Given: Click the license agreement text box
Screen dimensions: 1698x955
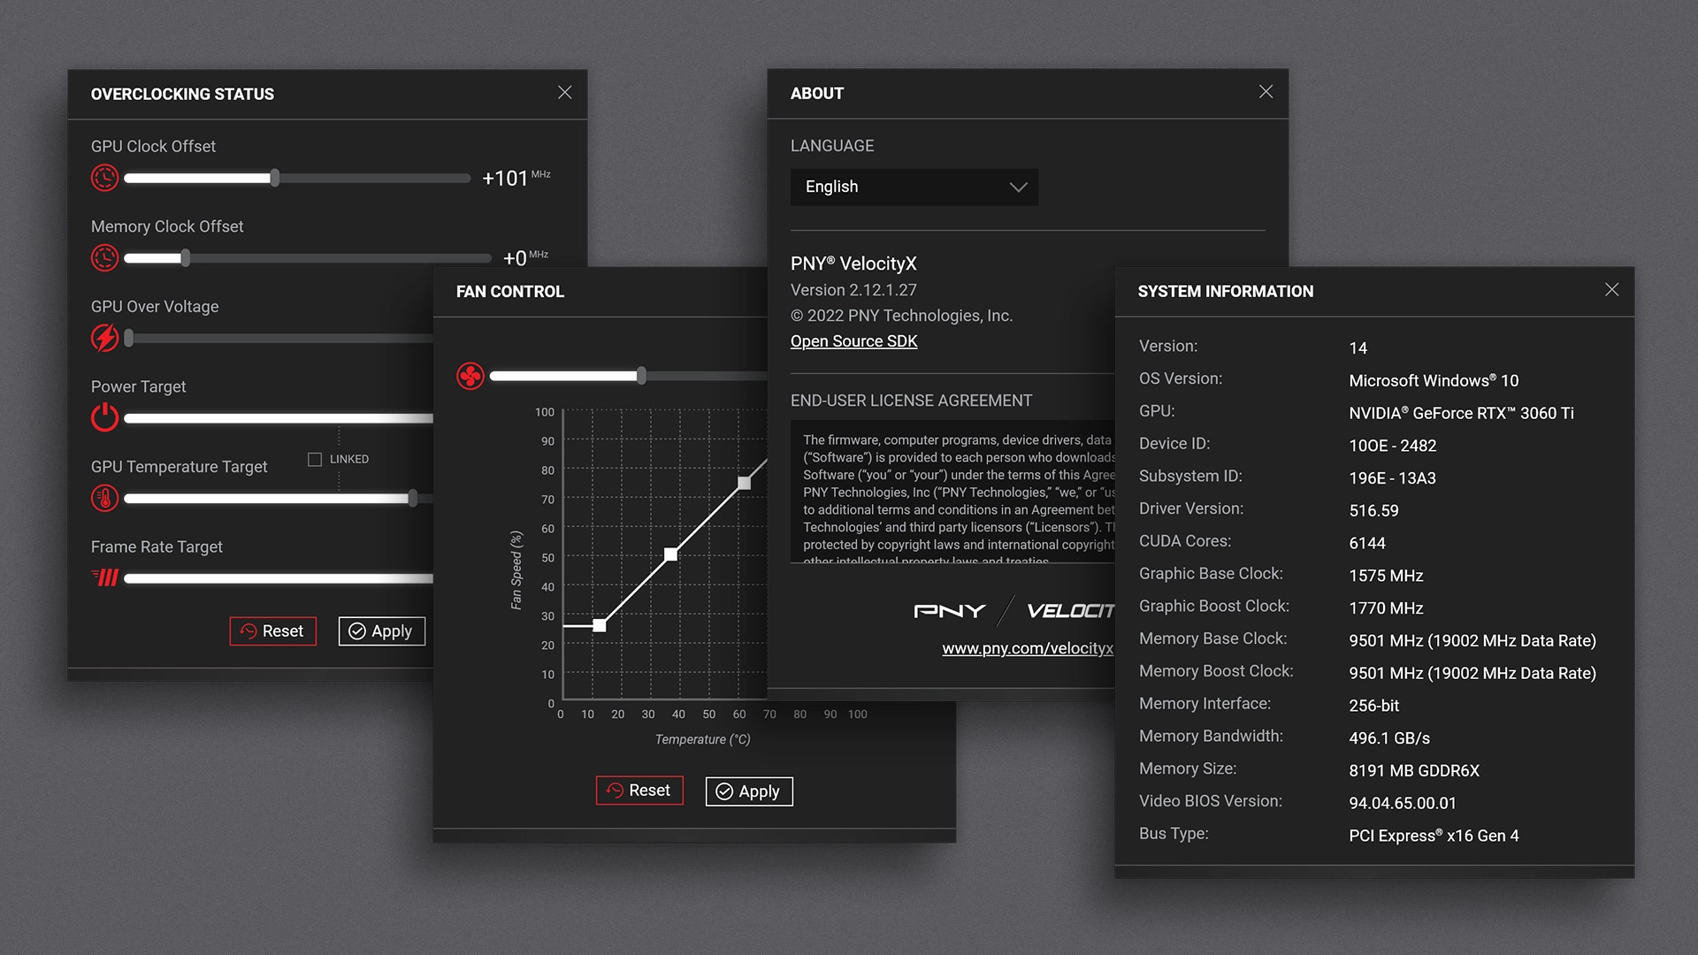Looking at the screenshot, I should pos(952,492).
